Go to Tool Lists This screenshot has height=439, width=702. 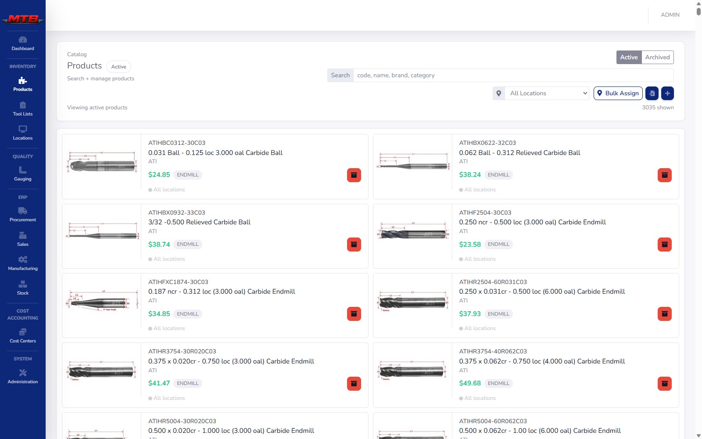[x=23, y=109]
